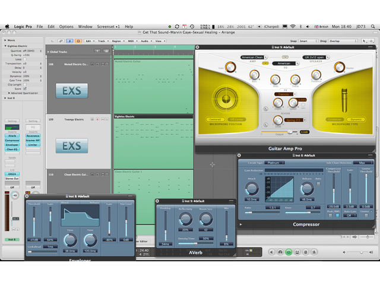This screenshot has height=285, width=380.
Task: Select the Dynamic microphone type
Action: [356, 119]
